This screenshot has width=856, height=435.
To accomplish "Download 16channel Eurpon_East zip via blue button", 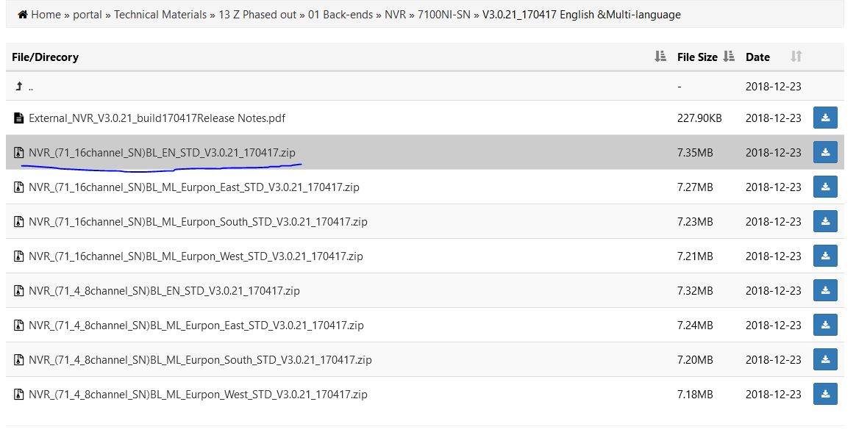I will pos(825,187).
